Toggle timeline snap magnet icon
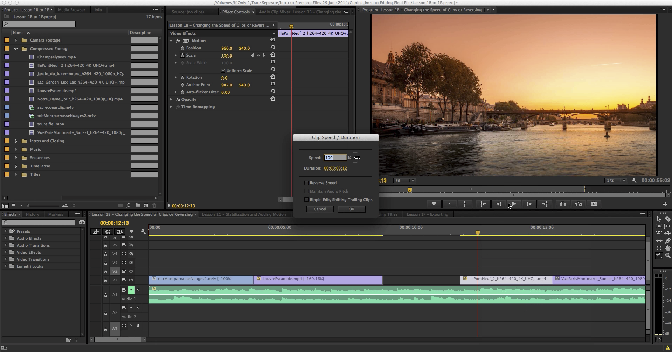The image size is (672, 352). pos(108,231)
